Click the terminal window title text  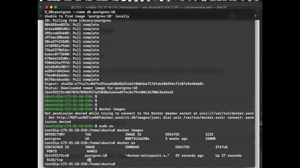(x=151, y=7)
